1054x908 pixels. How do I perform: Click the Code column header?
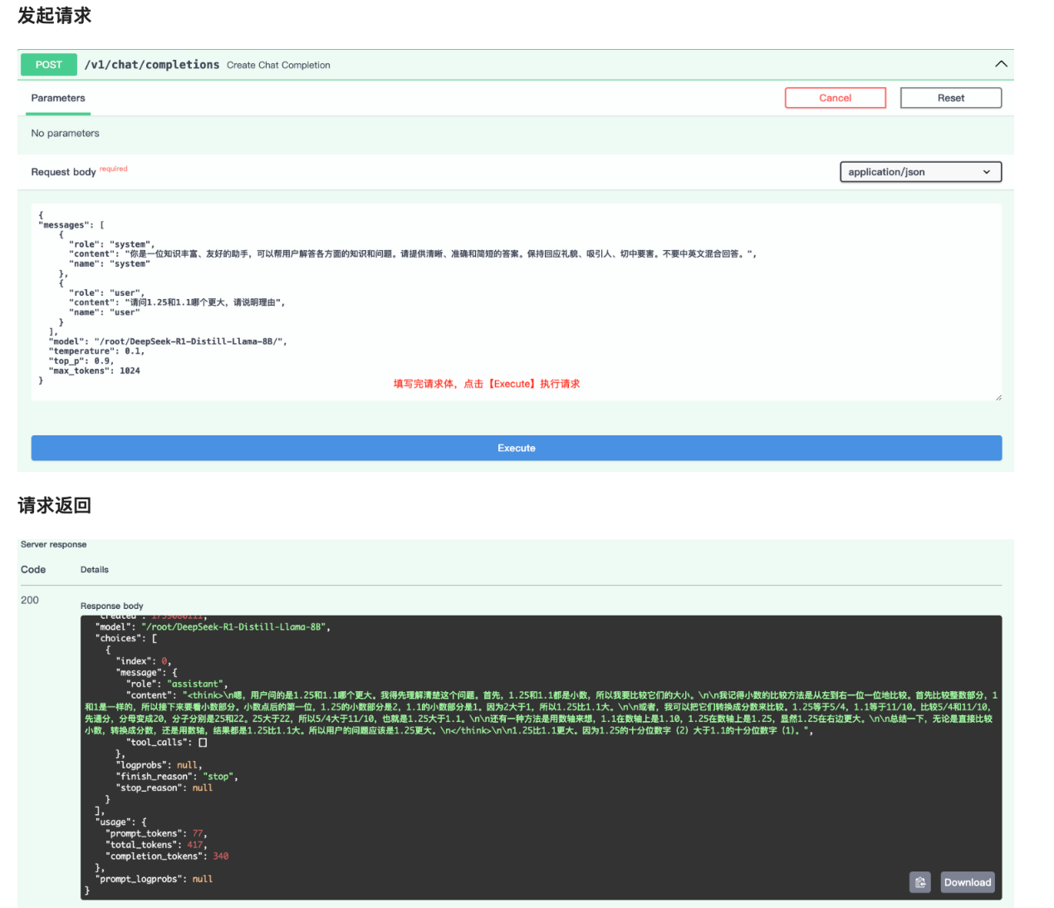point(33,570)
